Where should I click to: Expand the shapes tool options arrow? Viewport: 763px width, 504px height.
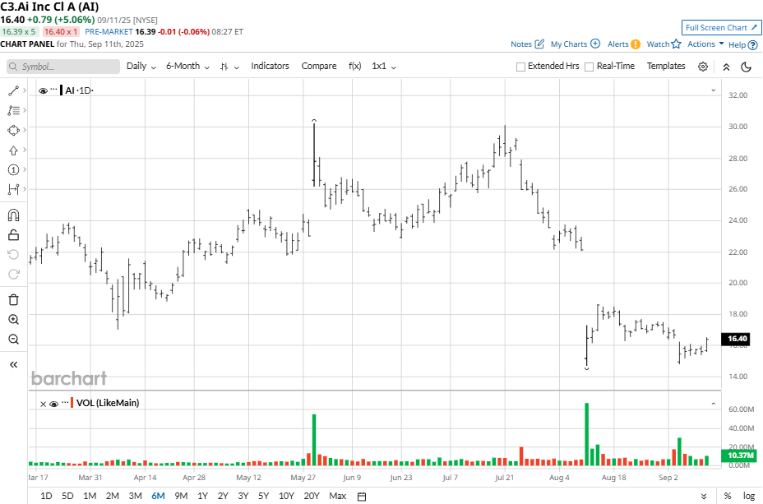pos(25,130)
